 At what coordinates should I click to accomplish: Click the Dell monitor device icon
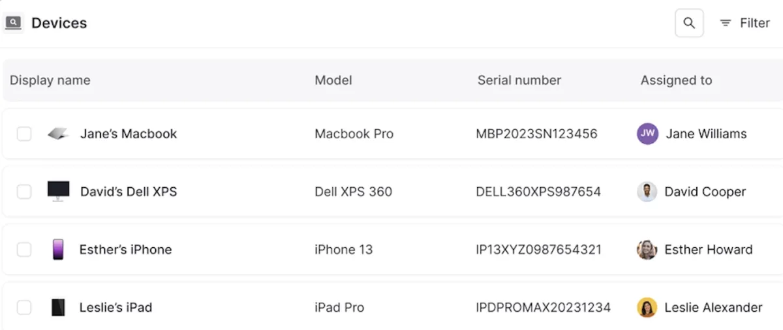[x=58, y=191]
